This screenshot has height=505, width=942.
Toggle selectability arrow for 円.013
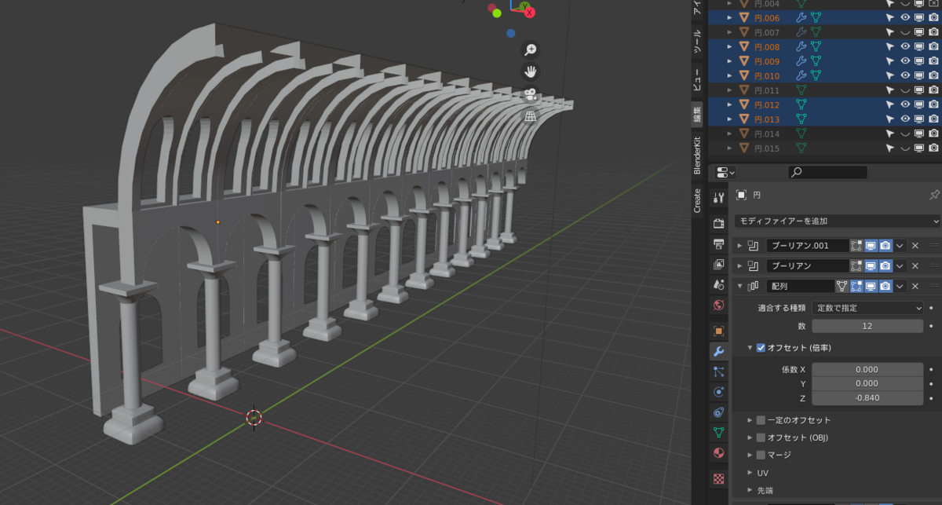click(890, 119)
